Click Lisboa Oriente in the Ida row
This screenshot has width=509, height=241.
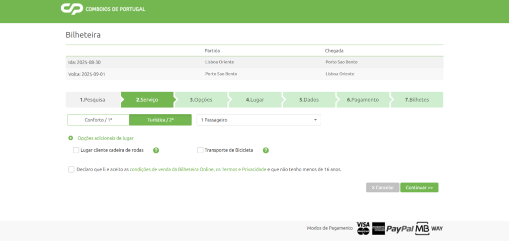point(219,62)
